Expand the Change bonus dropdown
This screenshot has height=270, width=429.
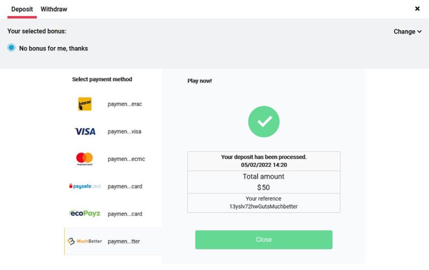(x=408, y=32)
